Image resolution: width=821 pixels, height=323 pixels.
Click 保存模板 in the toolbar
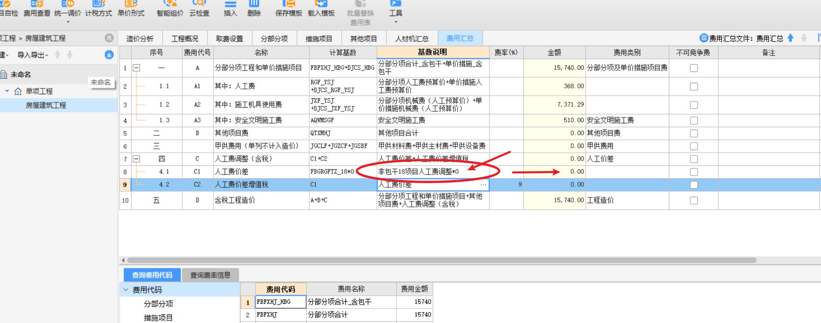pyautogui.click(x=289, y=9)
